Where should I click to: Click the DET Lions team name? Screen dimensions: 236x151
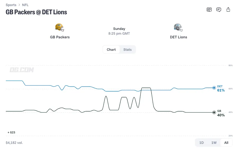point(179,37)
